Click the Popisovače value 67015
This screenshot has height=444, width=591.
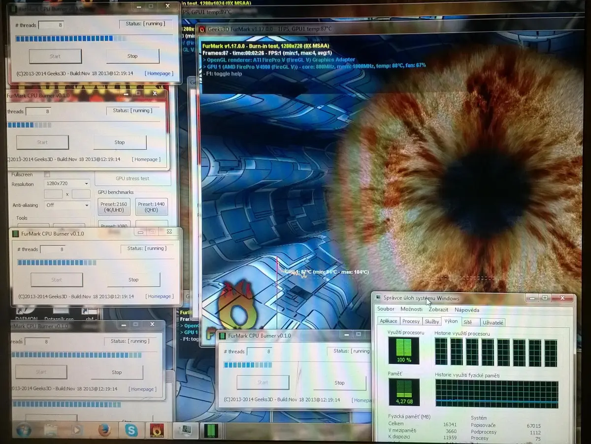coord(533,426)
